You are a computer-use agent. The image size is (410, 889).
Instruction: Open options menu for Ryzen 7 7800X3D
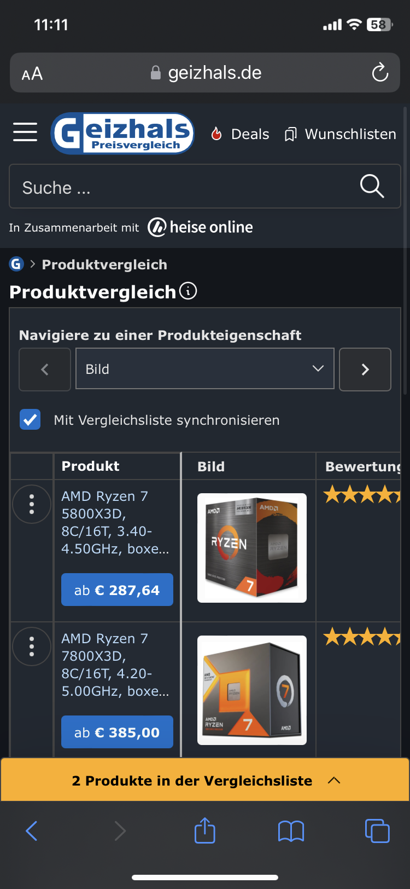32,646
